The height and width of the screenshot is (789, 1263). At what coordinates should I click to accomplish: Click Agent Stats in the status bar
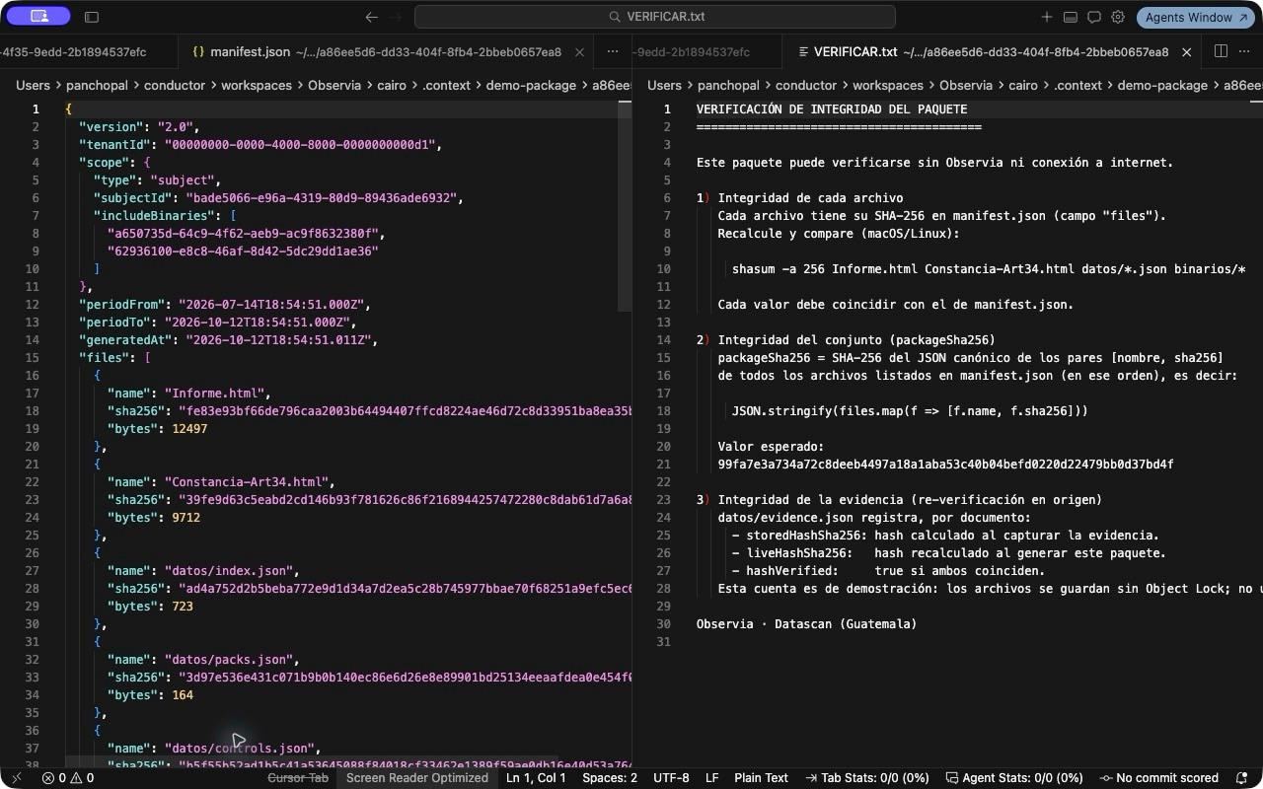1014,778
